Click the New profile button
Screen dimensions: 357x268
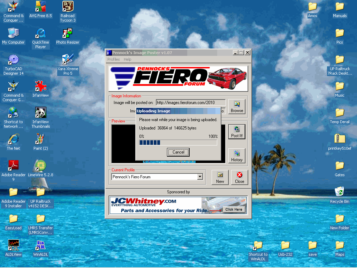pos(220,177)
